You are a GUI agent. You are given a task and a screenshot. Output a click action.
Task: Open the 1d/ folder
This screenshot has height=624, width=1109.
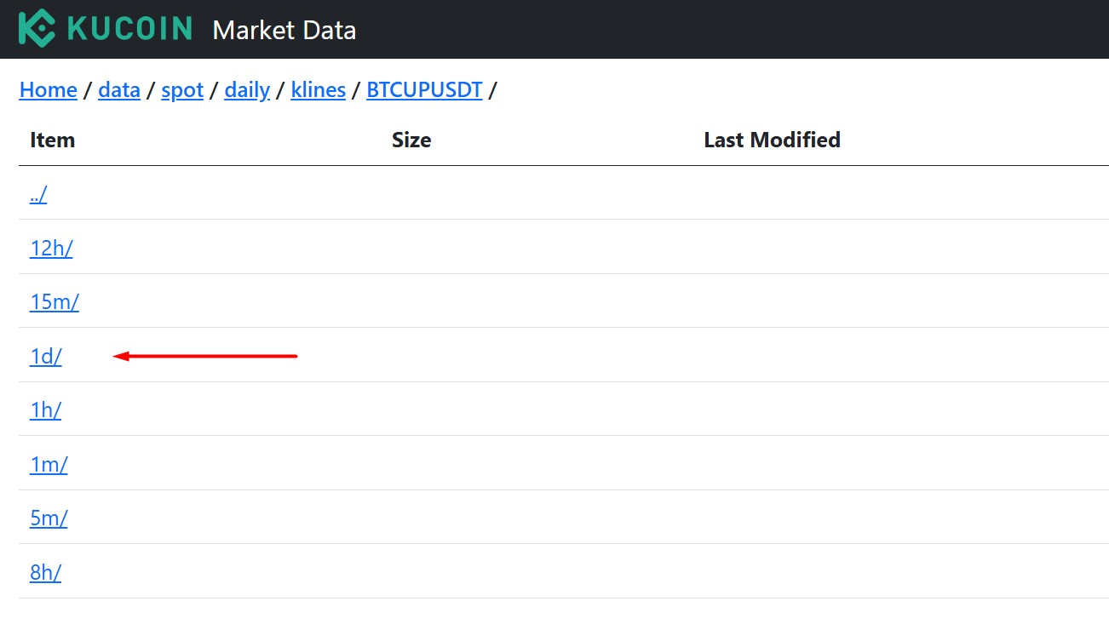click(x=46, y=356)
